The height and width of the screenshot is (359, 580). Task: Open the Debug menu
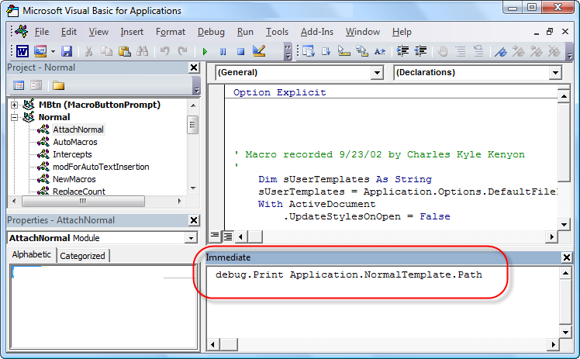(x=211, y=32)
